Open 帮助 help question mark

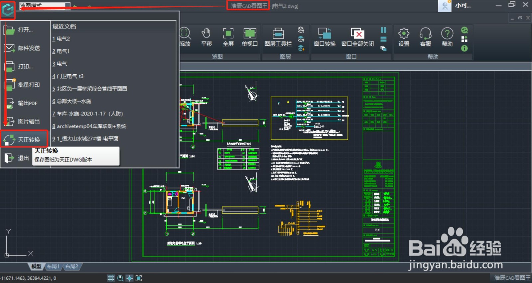[x=447, y=37]
